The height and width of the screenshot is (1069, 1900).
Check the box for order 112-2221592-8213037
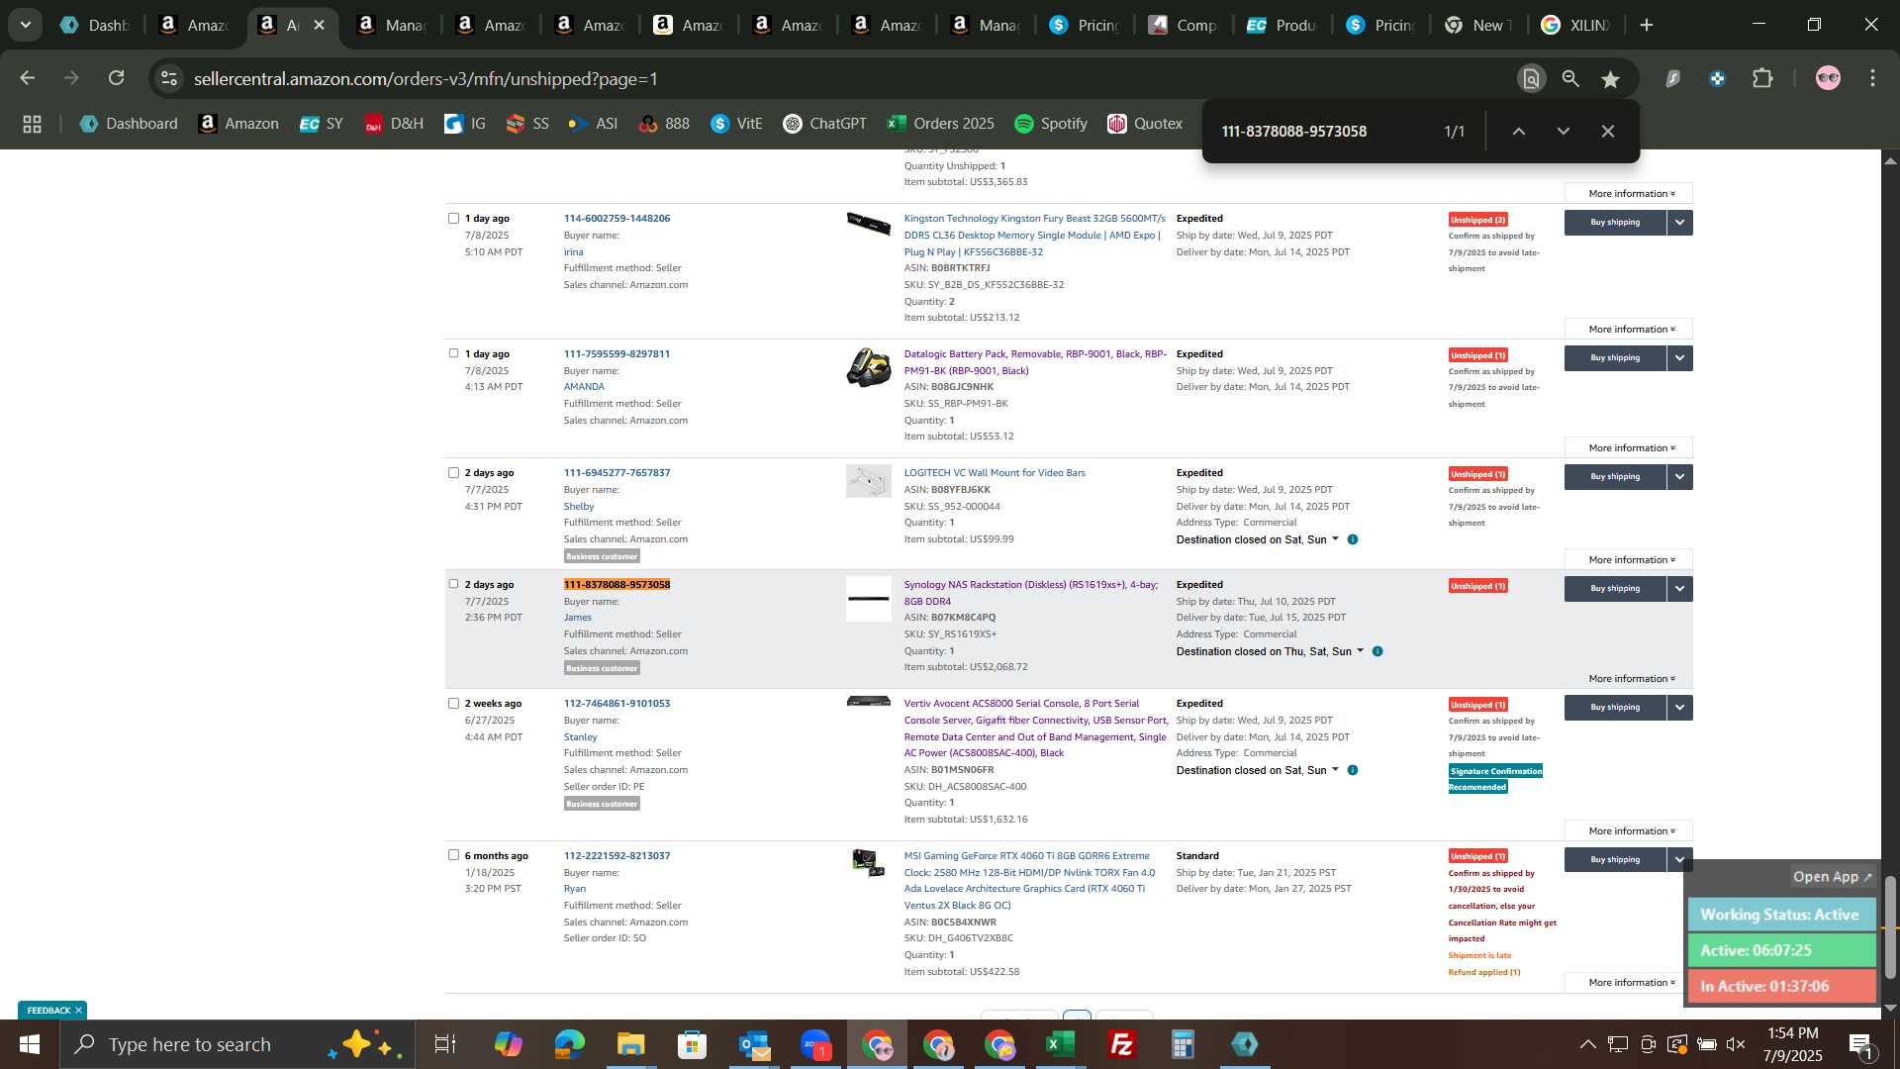pos(453,855)
